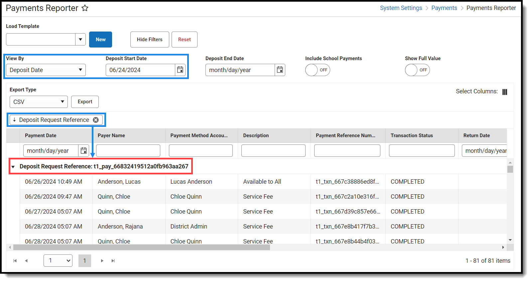This screenshot has width=531, height=282.
Task: Click the horizontal scrollbar thumb
Action: [142, 247]
